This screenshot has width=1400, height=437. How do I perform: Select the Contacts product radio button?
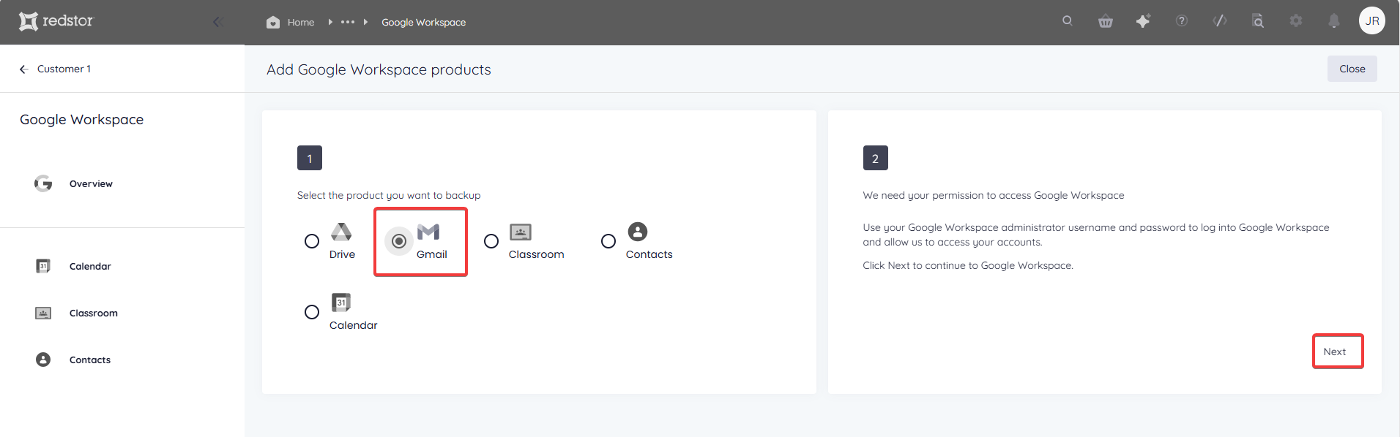[x=608, y=241]
